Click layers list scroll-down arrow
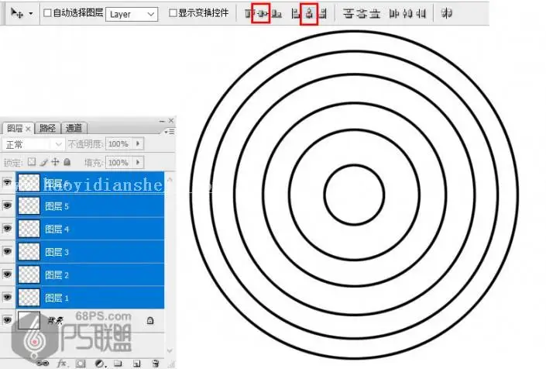The height and width of the screenshot is (369, 546). (170, 350)
